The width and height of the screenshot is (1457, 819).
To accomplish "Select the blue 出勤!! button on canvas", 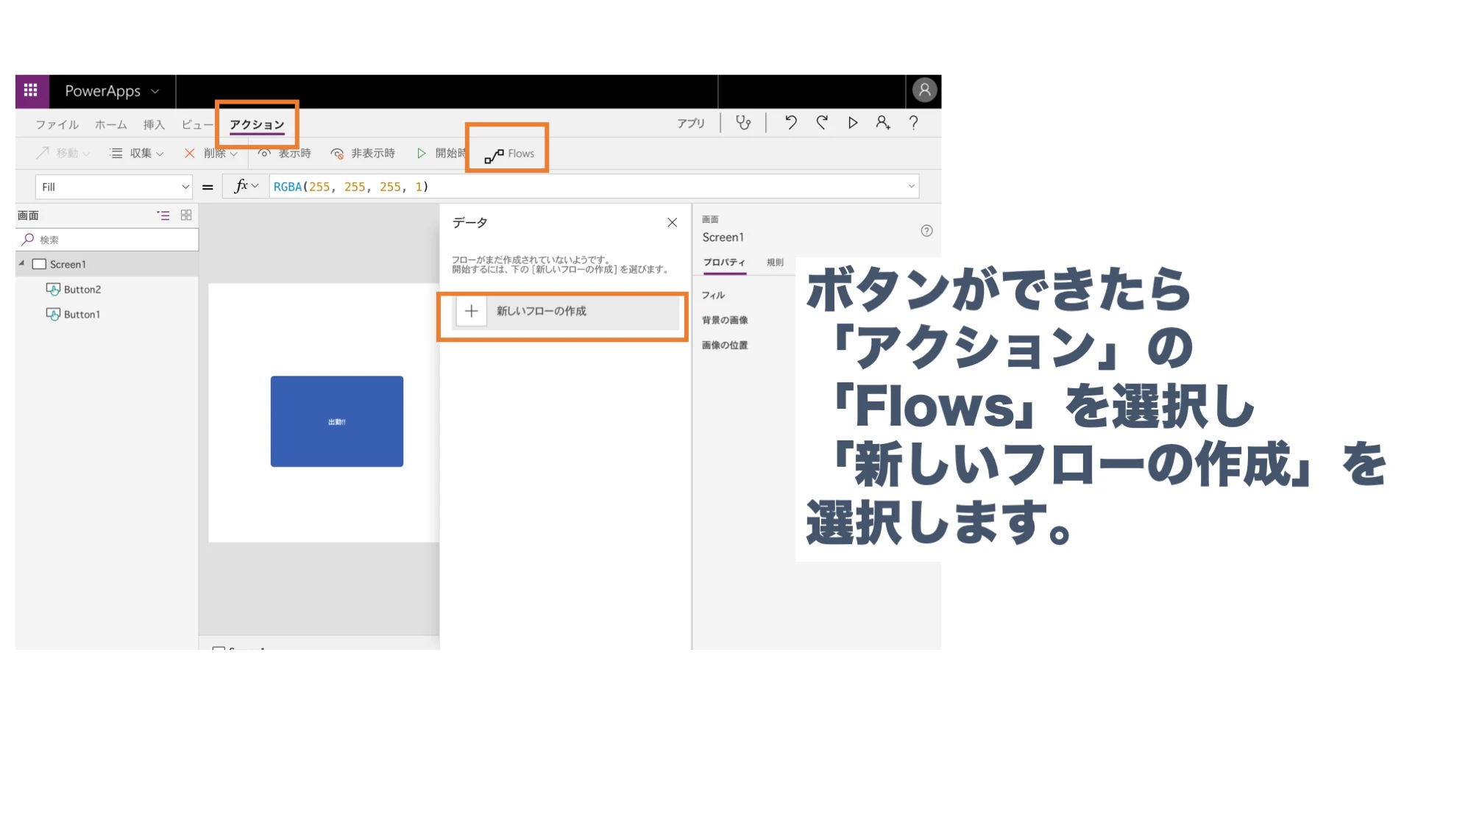I will point(337,421).
